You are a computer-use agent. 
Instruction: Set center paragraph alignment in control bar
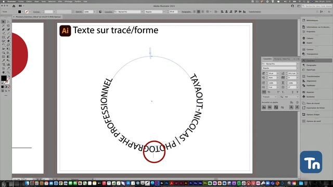point(199,11)
